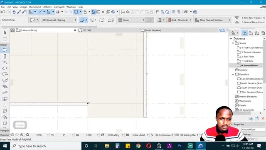Open Chrome from the Windows taskbar

tap(138, 146)
